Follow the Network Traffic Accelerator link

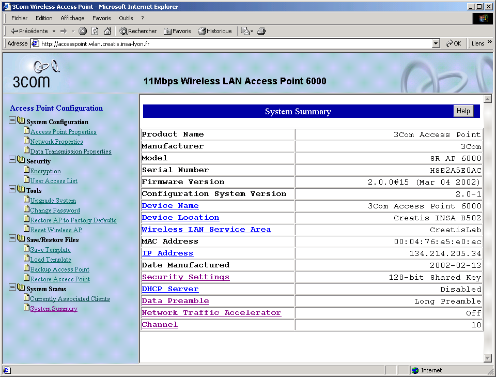(x=211, y=313)
